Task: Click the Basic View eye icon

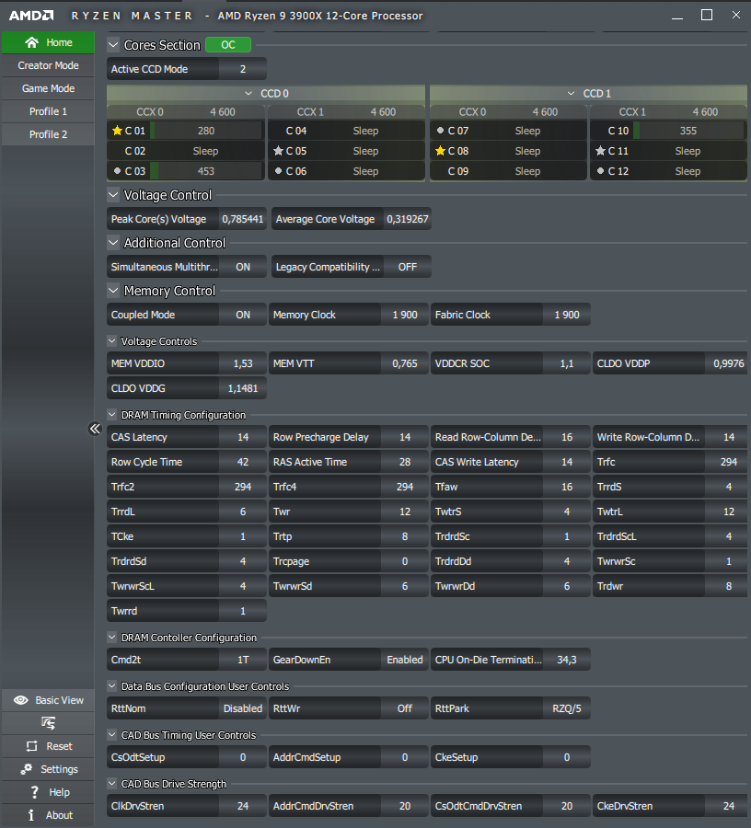Action: [21, 700]
